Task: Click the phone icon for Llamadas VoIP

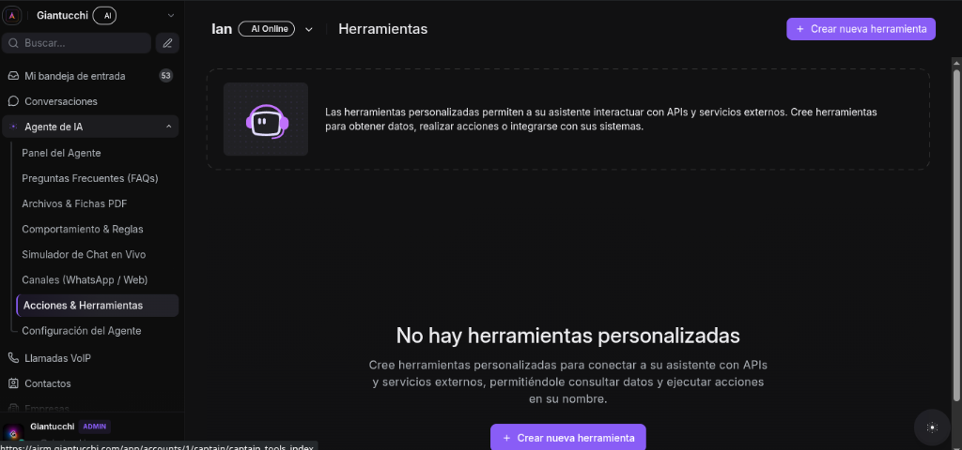Action: tap(13, 357)
